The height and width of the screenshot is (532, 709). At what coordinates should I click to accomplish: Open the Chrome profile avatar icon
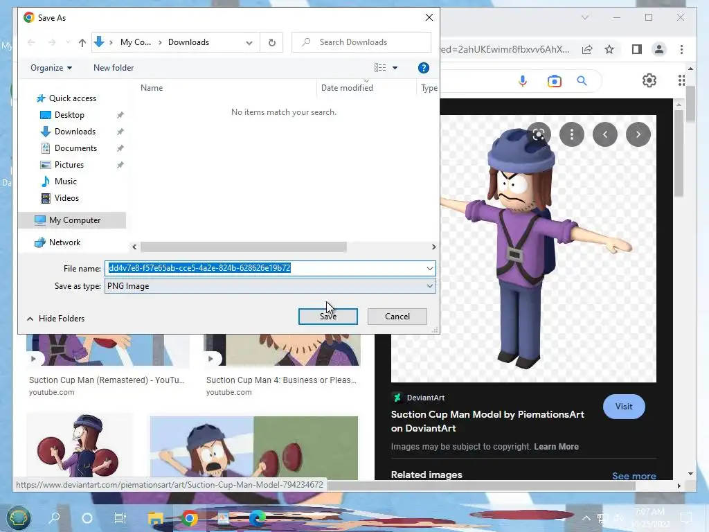pyautogui.click(x=659, y=49)
